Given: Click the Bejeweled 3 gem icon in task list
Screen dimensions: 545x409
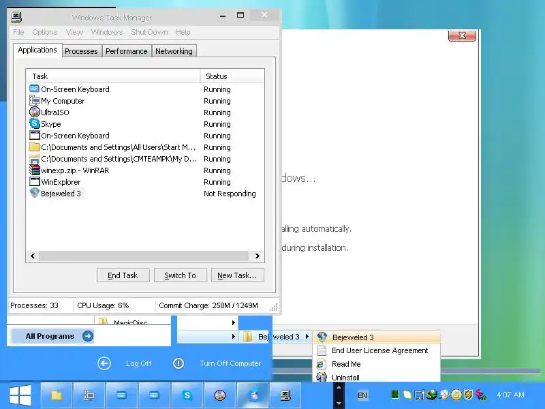Looking at the screenshot, I should pyautogui.click(x=35, y=193).
